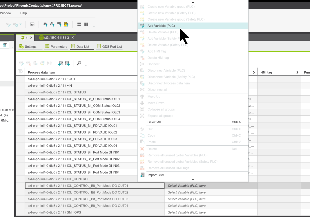Image resolution: width=310 pixels, height=217 pixels.
Task: Switch to the GDS Port List tab
Action: pyautogui.click(x=109, y=46)
